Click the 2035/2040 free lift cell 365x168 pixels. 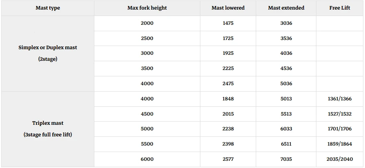[x=340, y=159]
